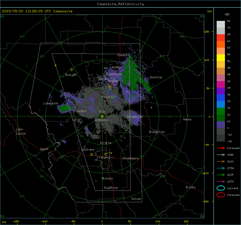Viewport: 241px width, 225px height.
Task: Click the Sundre label
Action: coord(81,111)
